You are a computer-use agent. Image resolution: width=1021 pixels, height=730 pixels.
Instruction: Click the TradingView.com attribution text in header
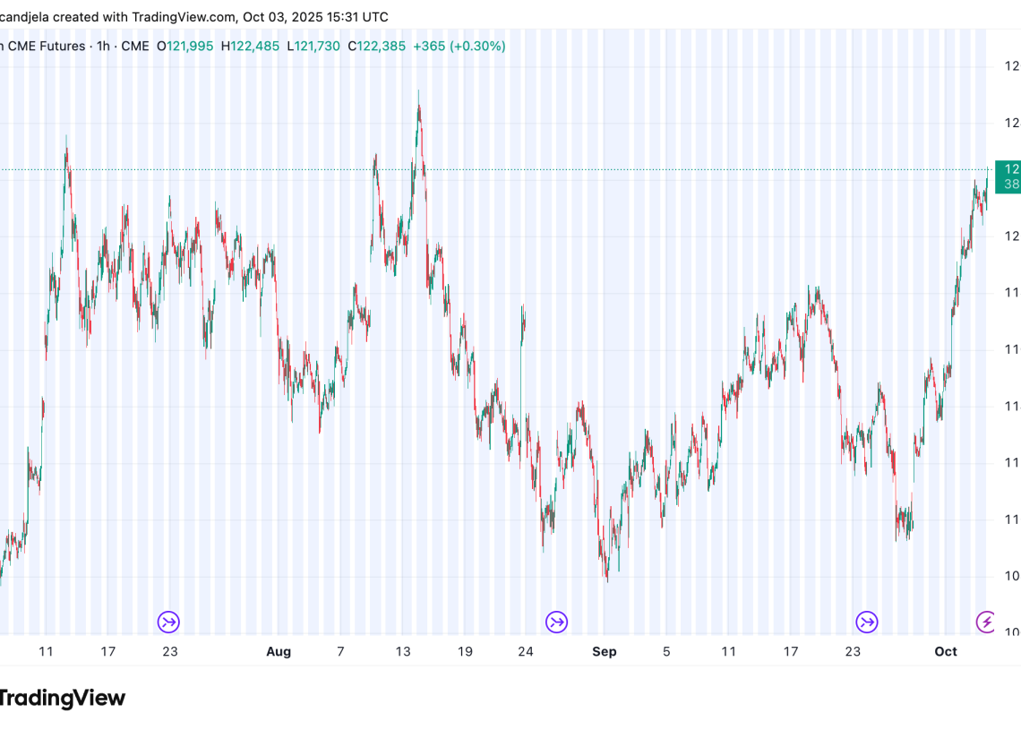click(x=183, y=17)
